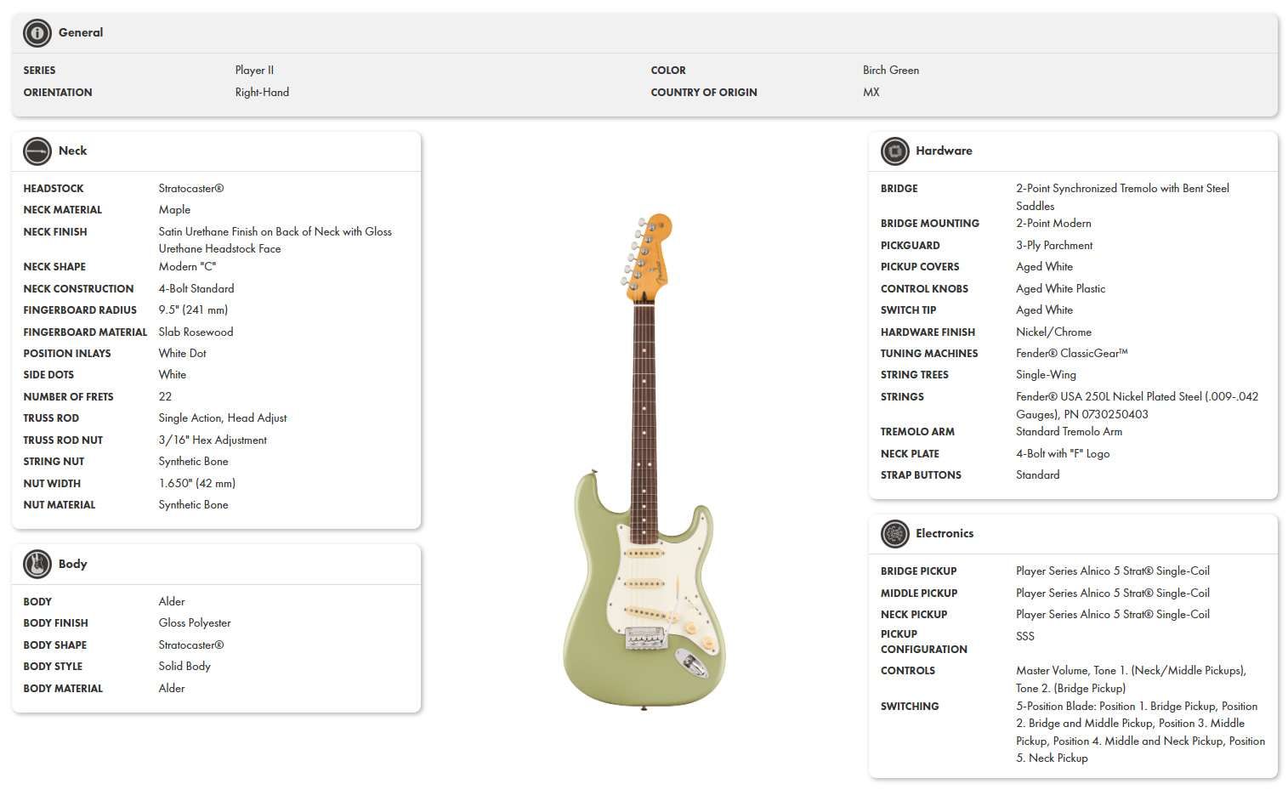Viewport: 1288px width, 801px height.
Task: Select the Birch Green color value
Action: (x=891, y=71)
